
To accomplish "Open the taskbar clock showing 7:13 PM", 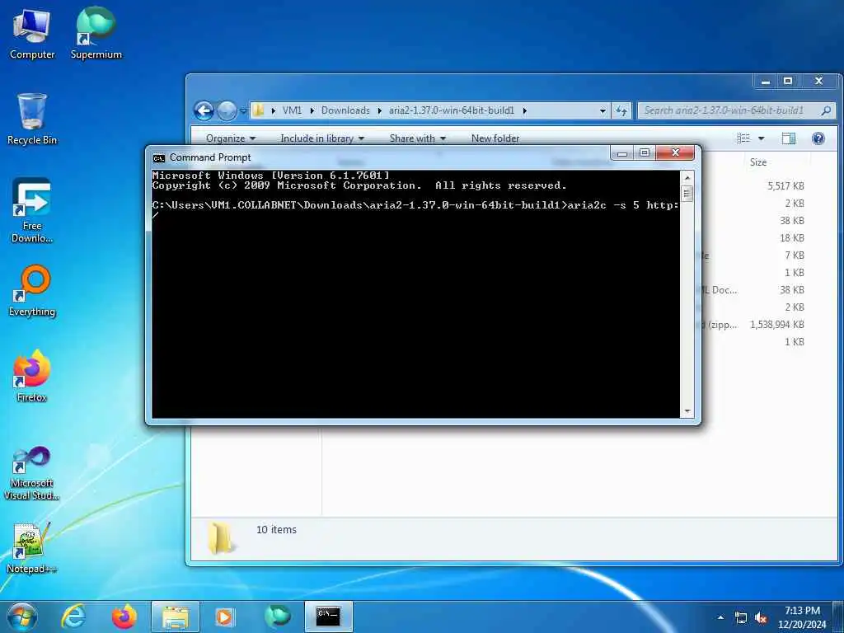I will [802, 617].
